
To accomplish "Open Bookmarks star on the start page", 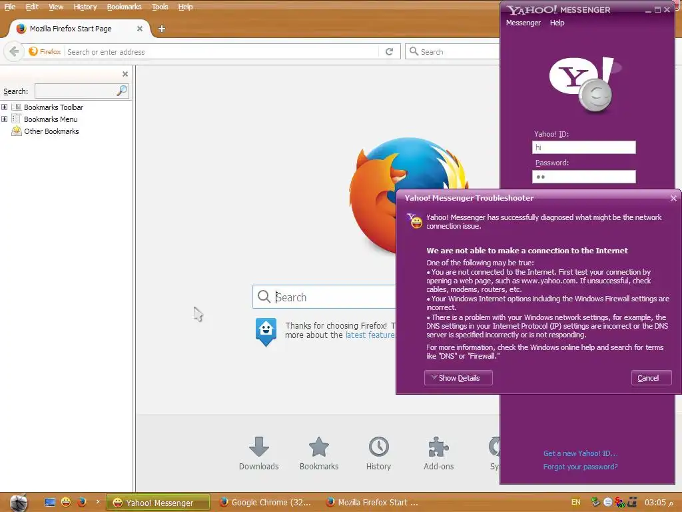I will click(x=319, y=453).
